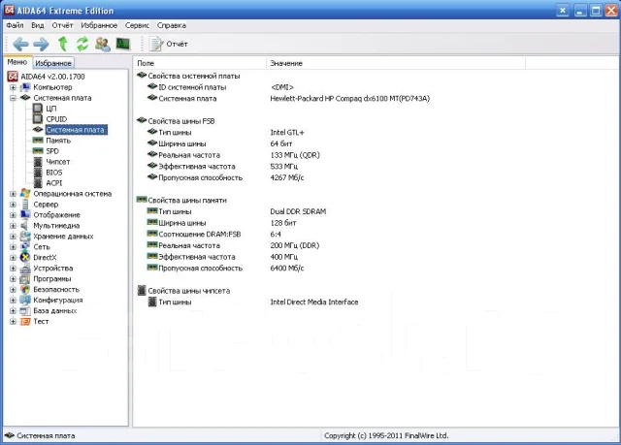
Task: Select the Intel GTL+ bus type value
Action: pos(287,133)
